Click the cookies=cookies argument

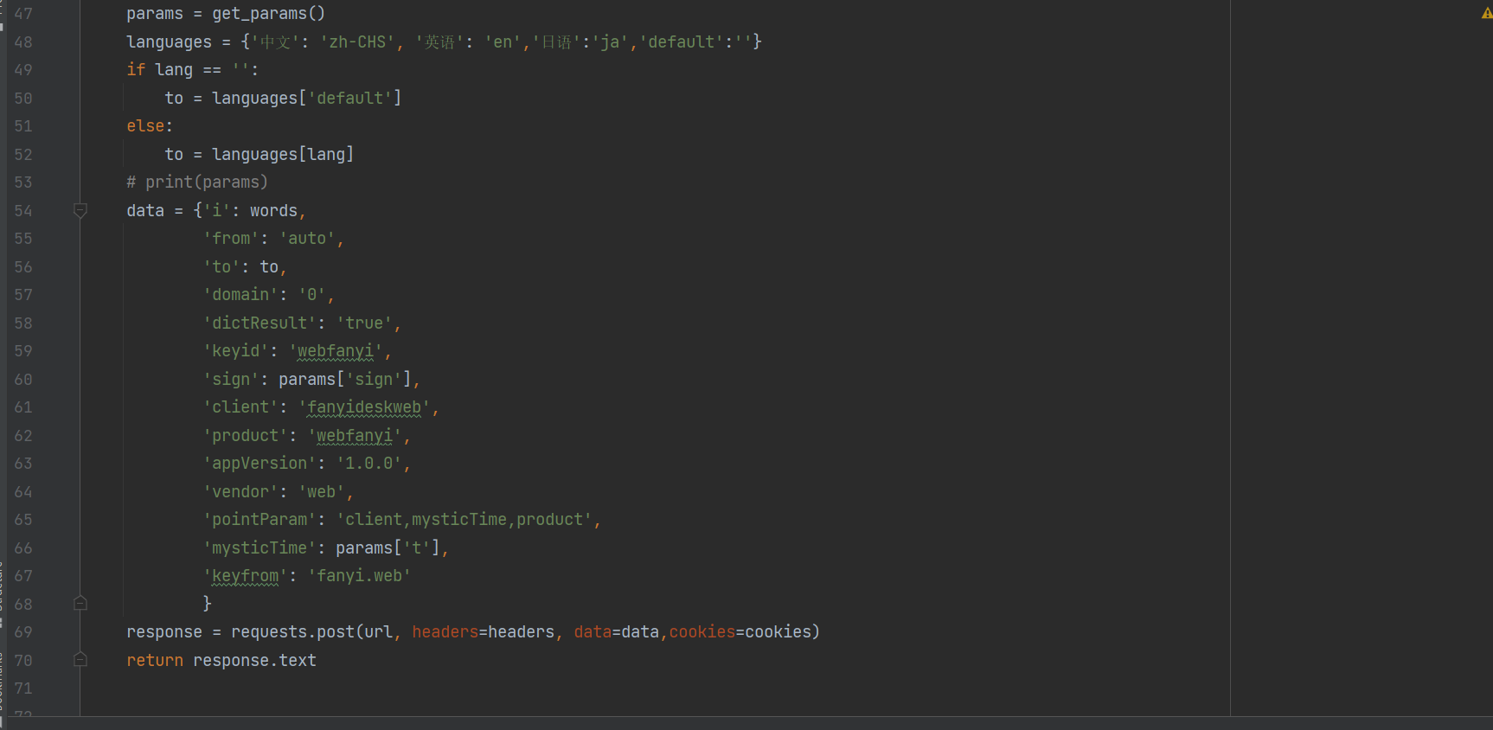740,632
